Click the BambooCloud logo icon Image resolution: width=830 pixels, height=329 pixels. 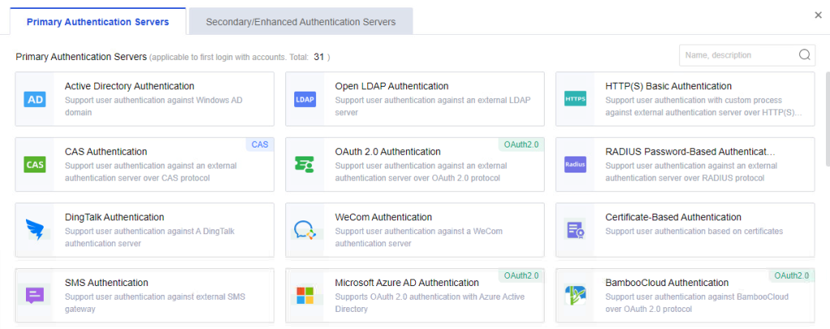coord(575,296)
